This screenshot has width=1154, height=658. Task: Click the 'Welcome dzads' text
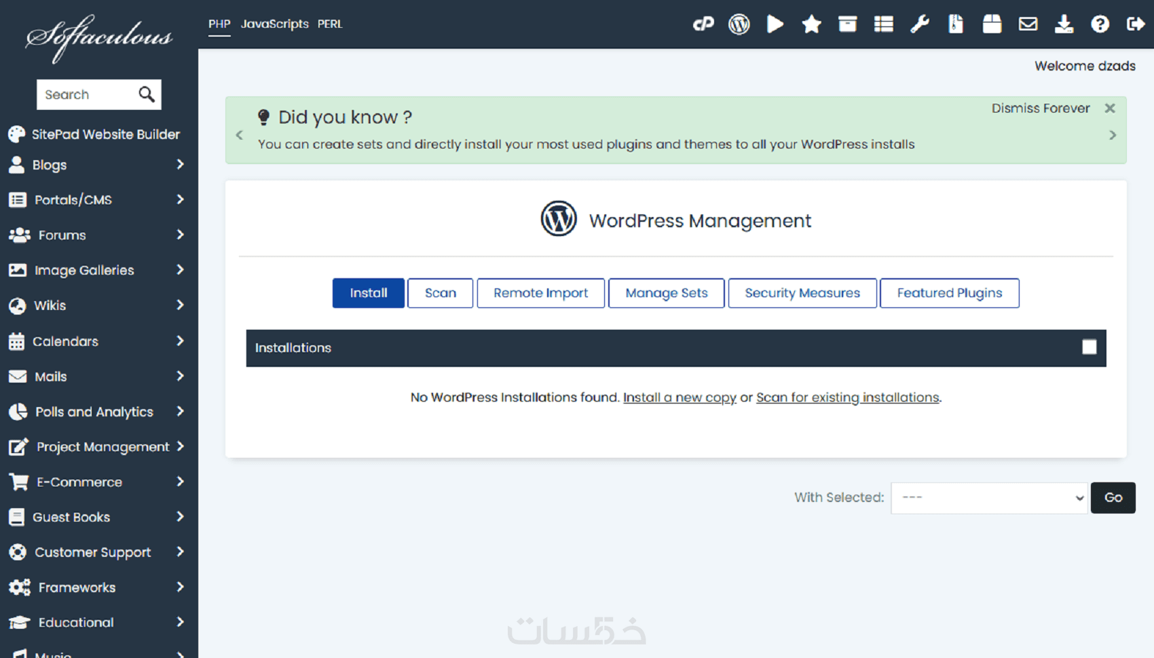pyautogui.click(x=1085, y=66)
